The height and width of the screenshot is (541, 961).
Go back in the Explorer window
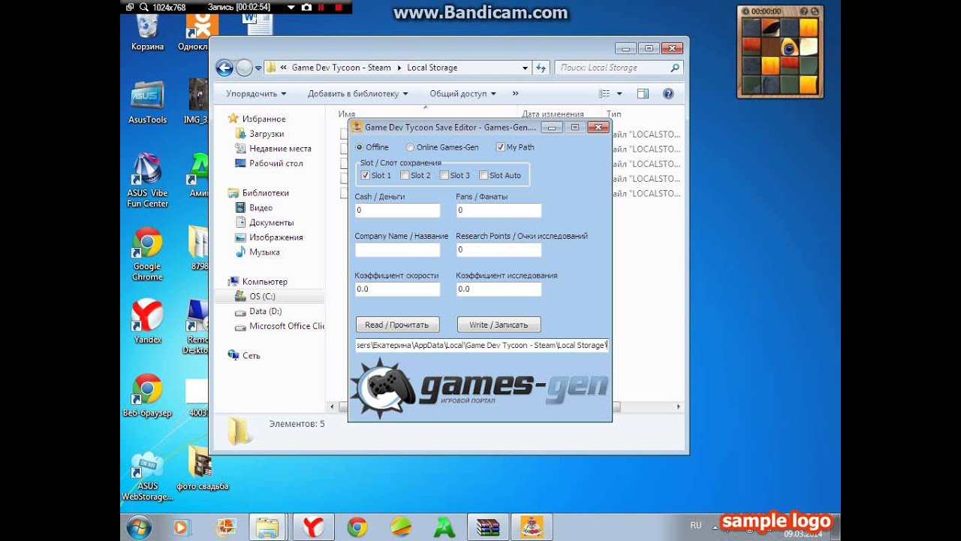(x=224, y=68)
